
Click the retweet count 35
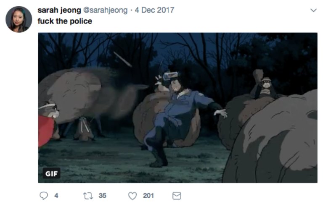point(103,196)
